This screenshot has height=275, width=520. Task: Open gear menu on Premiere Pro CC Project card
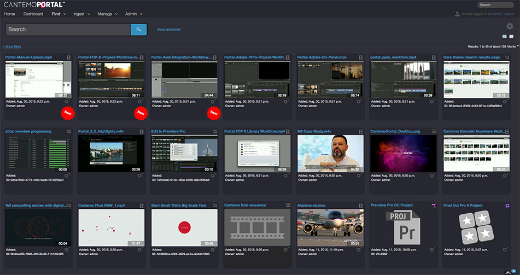tap(432, 249)
